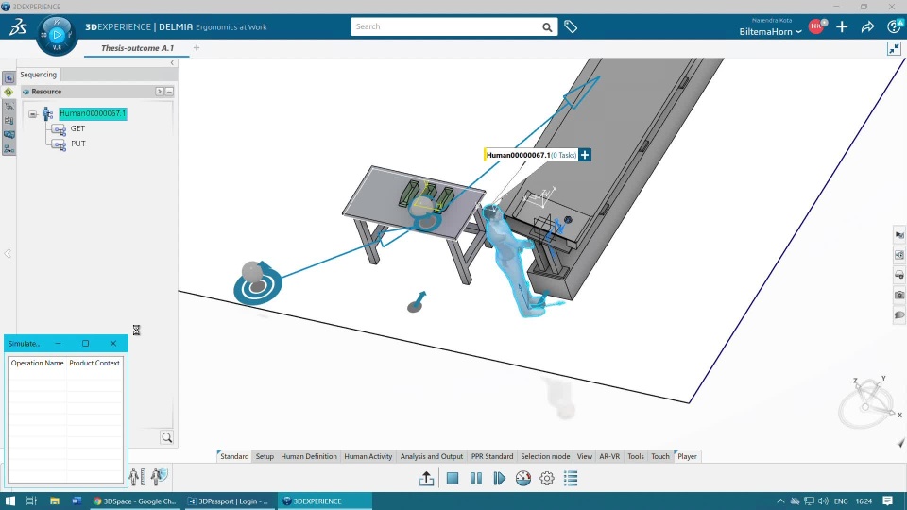Open the NK user avatar

point(816,26)
